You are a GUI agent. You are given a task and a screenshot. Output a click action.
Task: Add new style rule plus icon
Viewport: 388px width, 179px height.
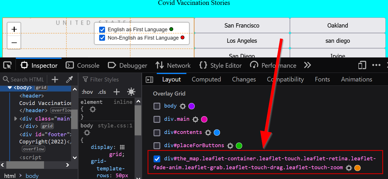pyautogui.click(x=116, y=92)
